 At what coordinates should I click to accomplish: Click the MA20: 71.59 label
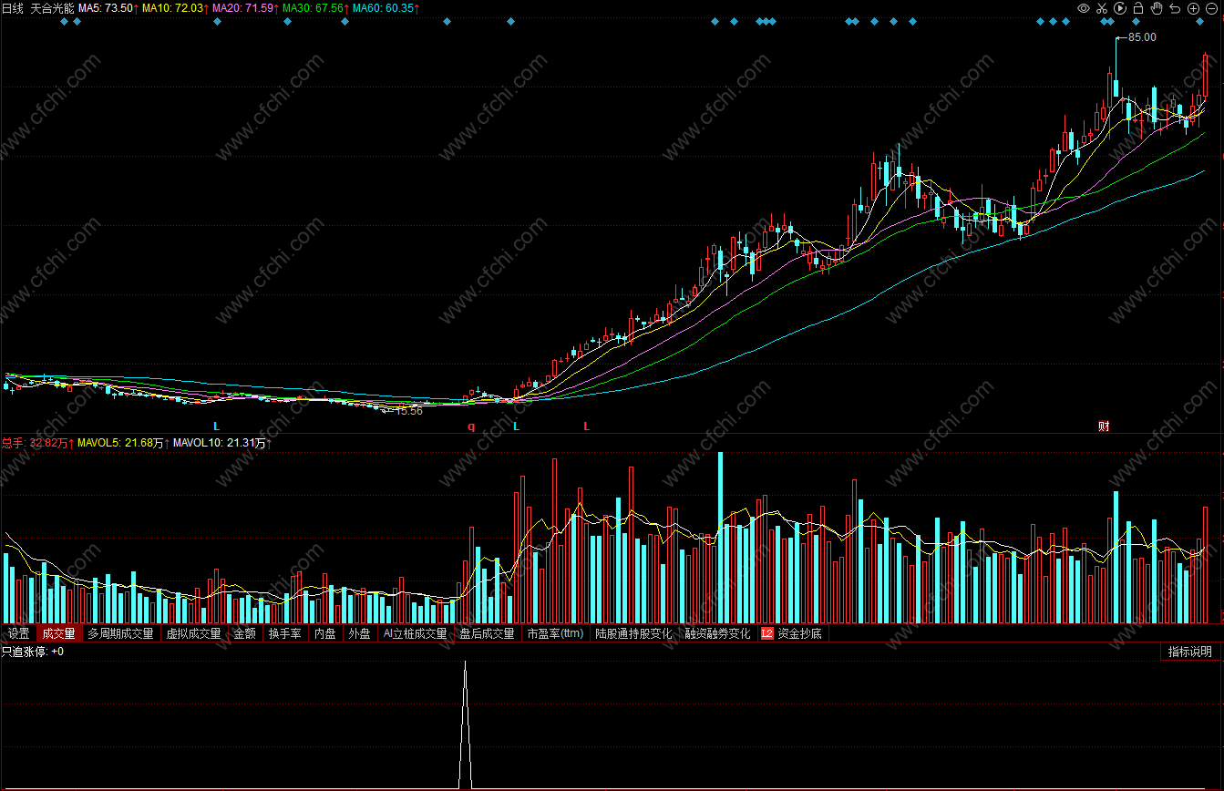click(245, 8)
